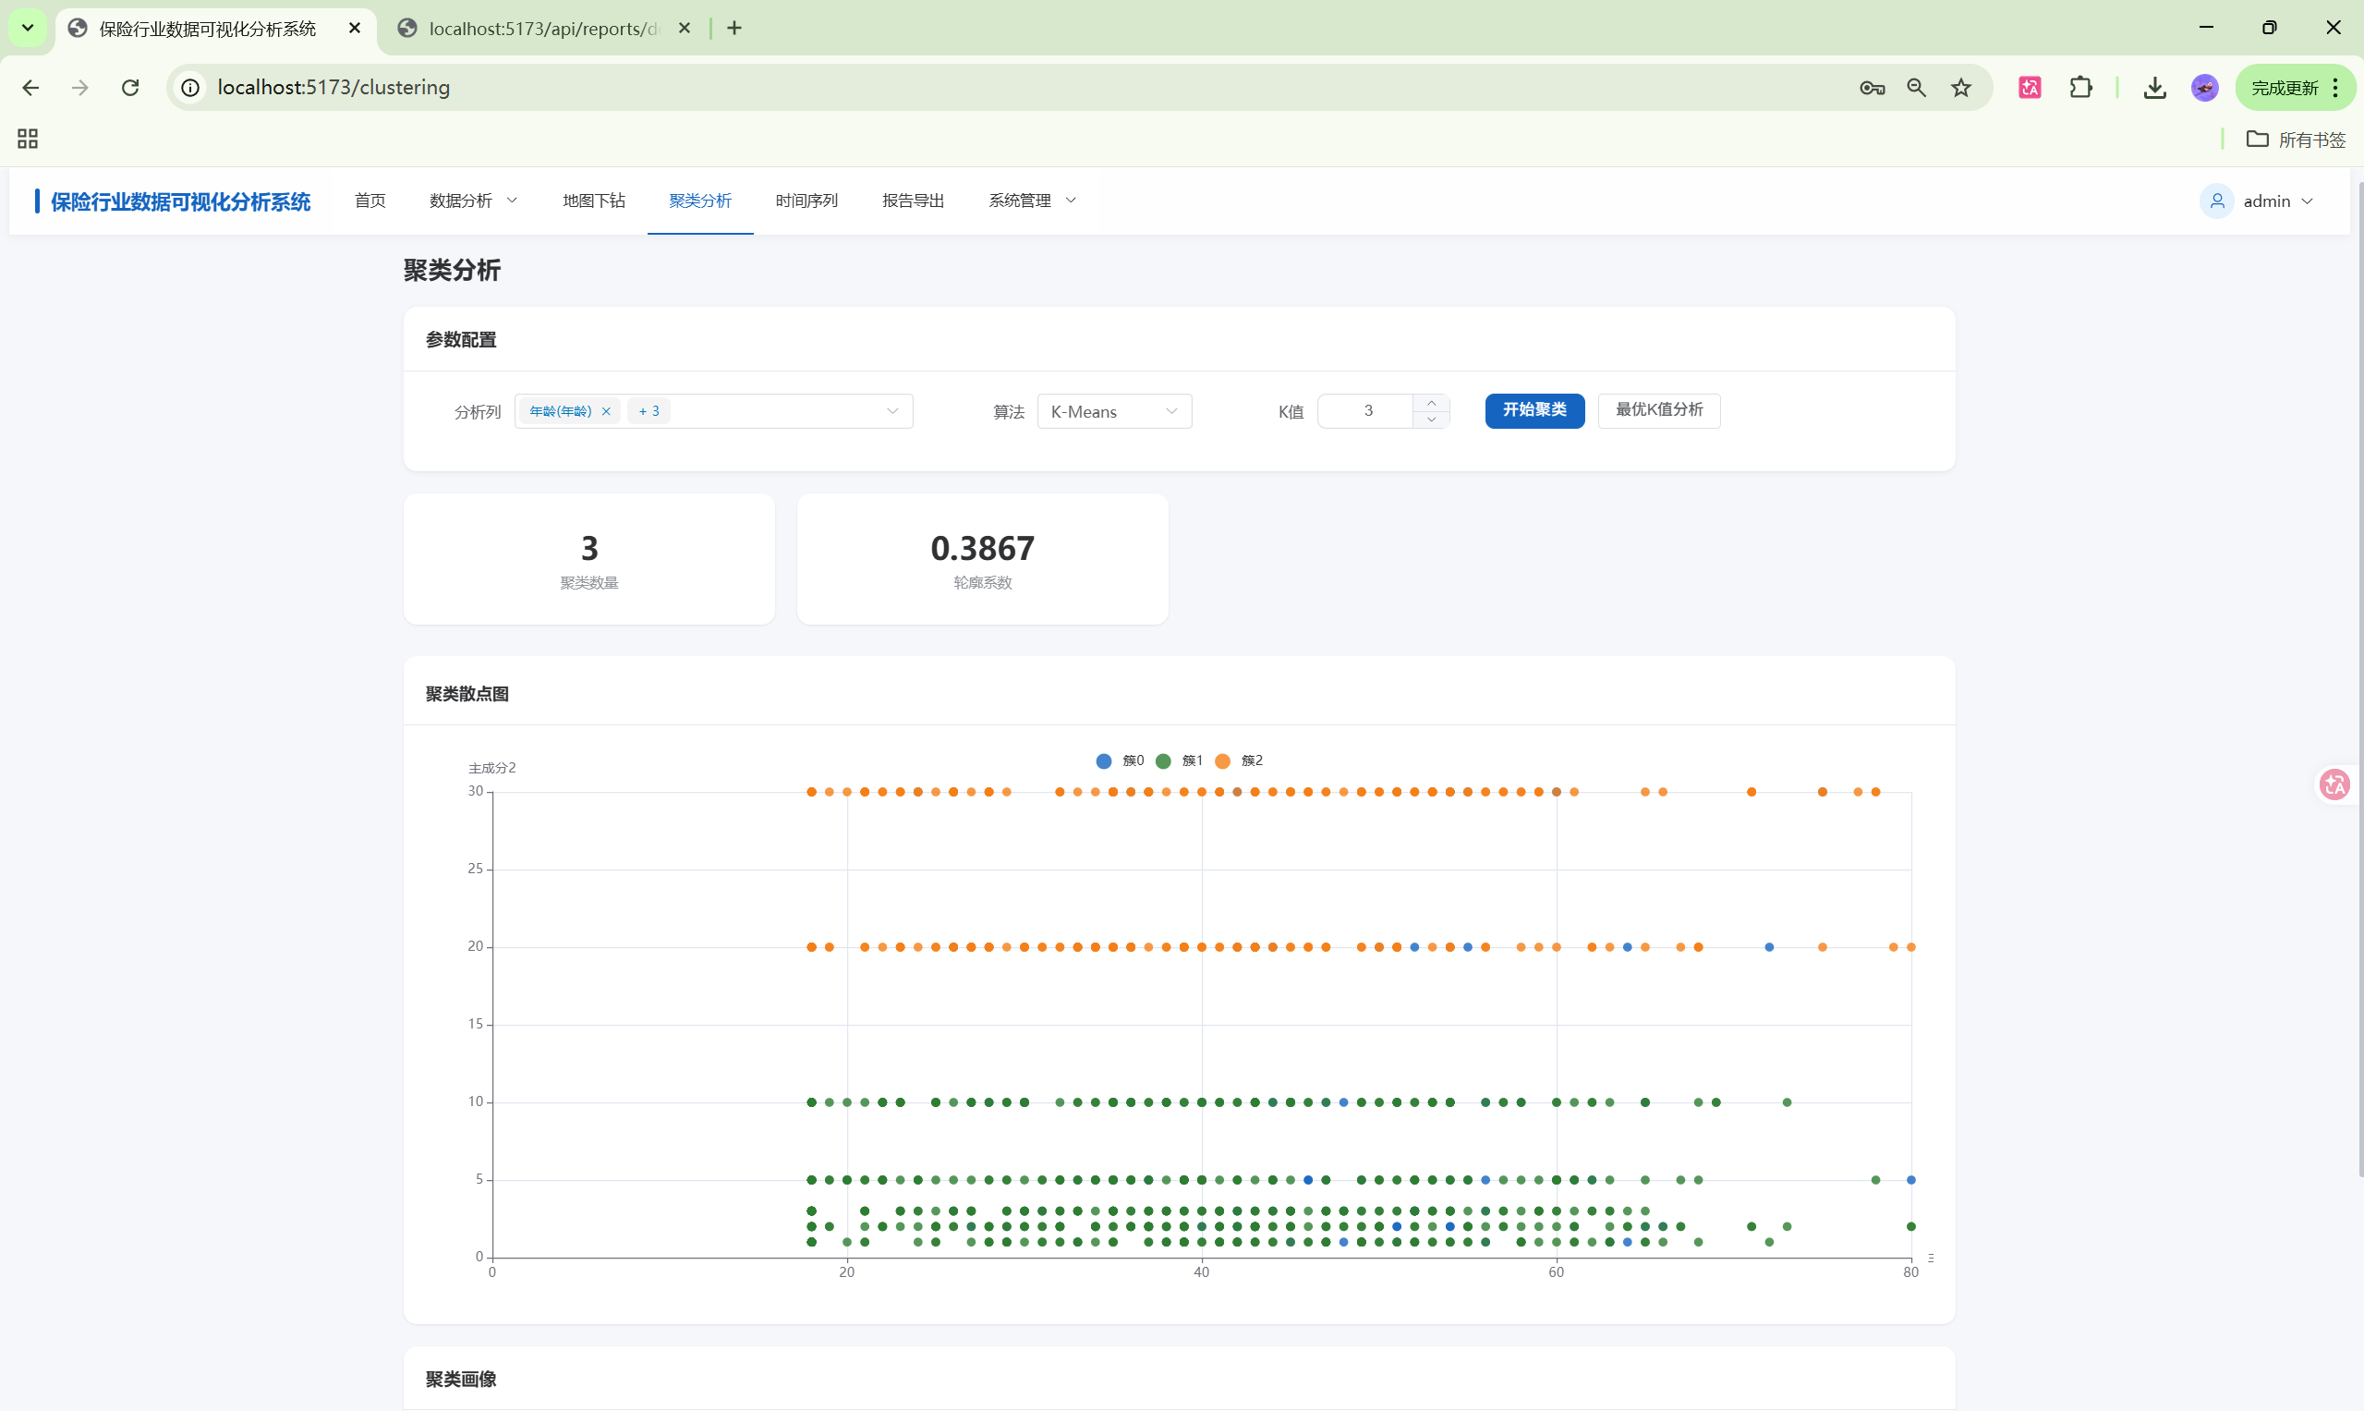2364x1411 pixels.
Task: Click the 开始聚类 button
Action: (x=1534, y=409)
